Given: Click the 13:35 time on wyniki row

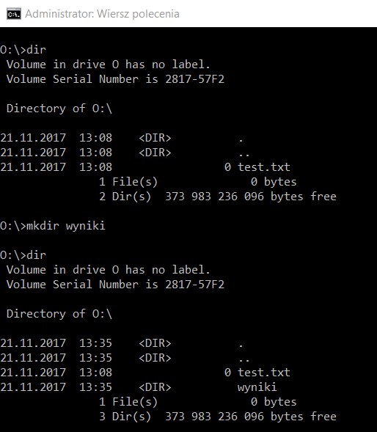Looking at the screenshot, I should 95,387.
